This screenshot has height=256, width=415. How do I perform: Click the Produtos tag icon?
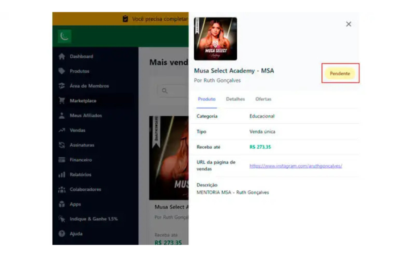click(62, 71)
